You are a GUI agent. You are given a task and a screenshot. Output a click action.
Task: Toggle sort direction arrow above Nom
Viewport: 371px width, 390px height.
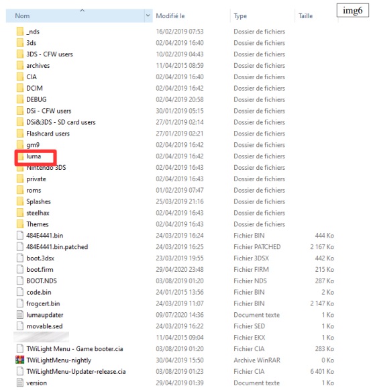pyautogui.click(x=83, y=11)
